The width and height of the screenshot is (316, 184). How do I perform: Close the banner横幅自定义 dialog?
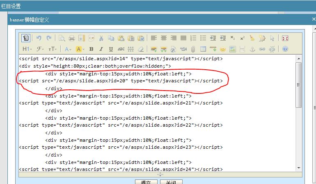point(314,19)
